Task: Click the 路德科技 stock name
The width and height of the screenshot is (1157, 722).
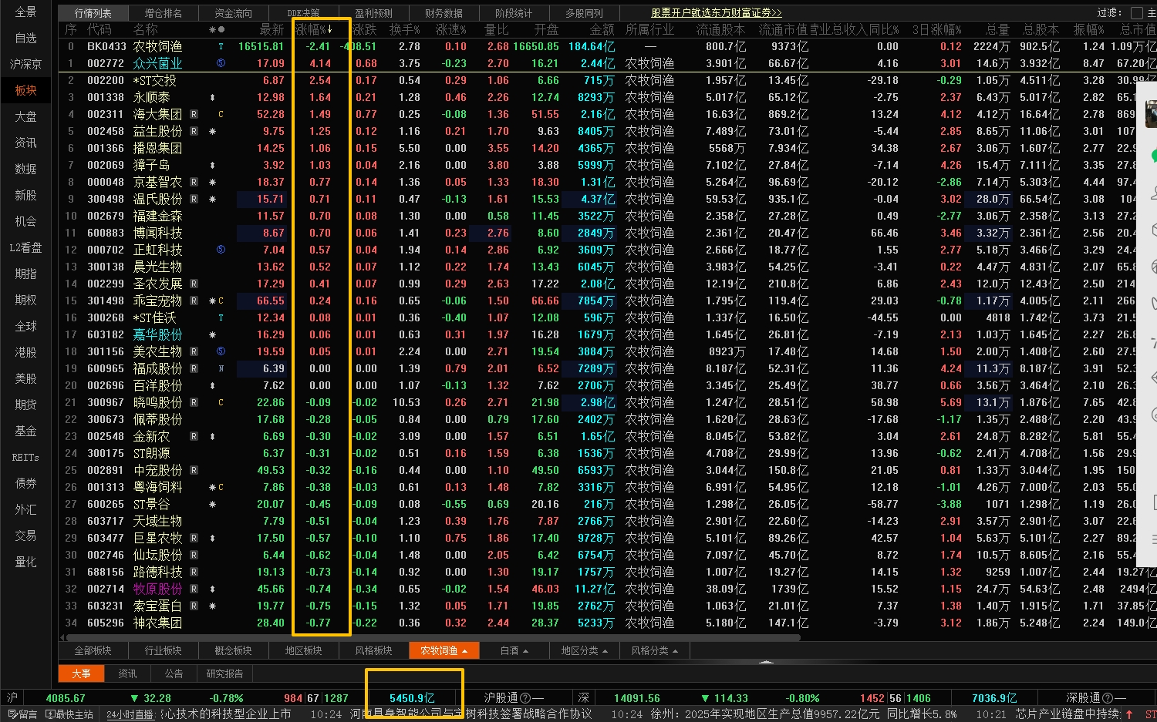Action: (157, 572)
